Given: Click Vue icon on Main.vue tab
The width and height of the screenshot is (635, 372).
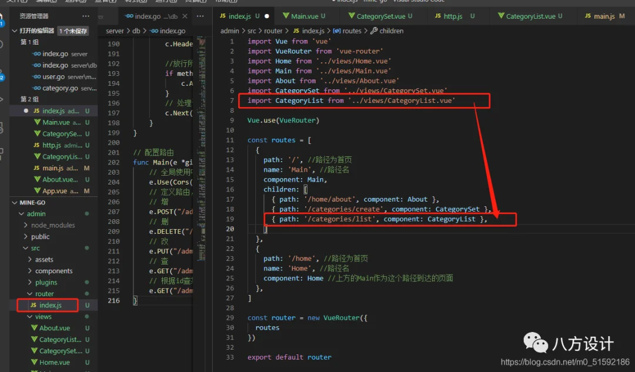Looking at the screenshot, I should pos(286,16).
